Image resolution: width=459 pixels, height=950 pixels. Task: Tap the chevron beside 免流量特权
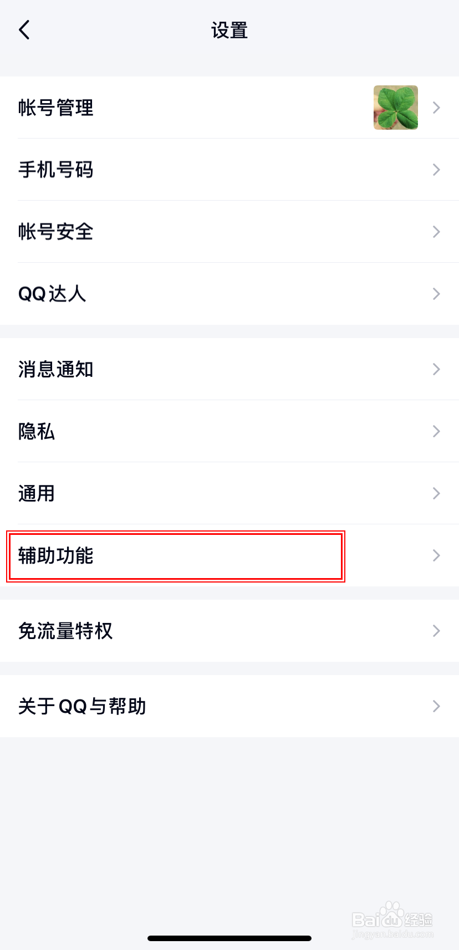436,631
